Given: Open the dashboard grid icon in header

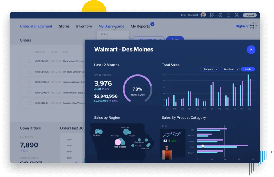Looking at the screenshot, I should [212, 15].
